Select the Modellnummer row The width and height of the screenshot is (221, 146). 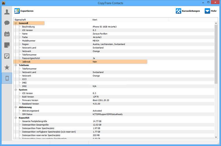[114, 41]
